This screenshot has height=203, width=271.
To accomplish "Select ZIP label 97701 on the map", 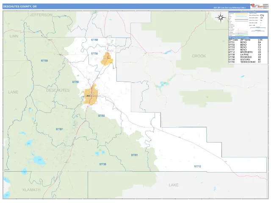I will tap(135, 155).
